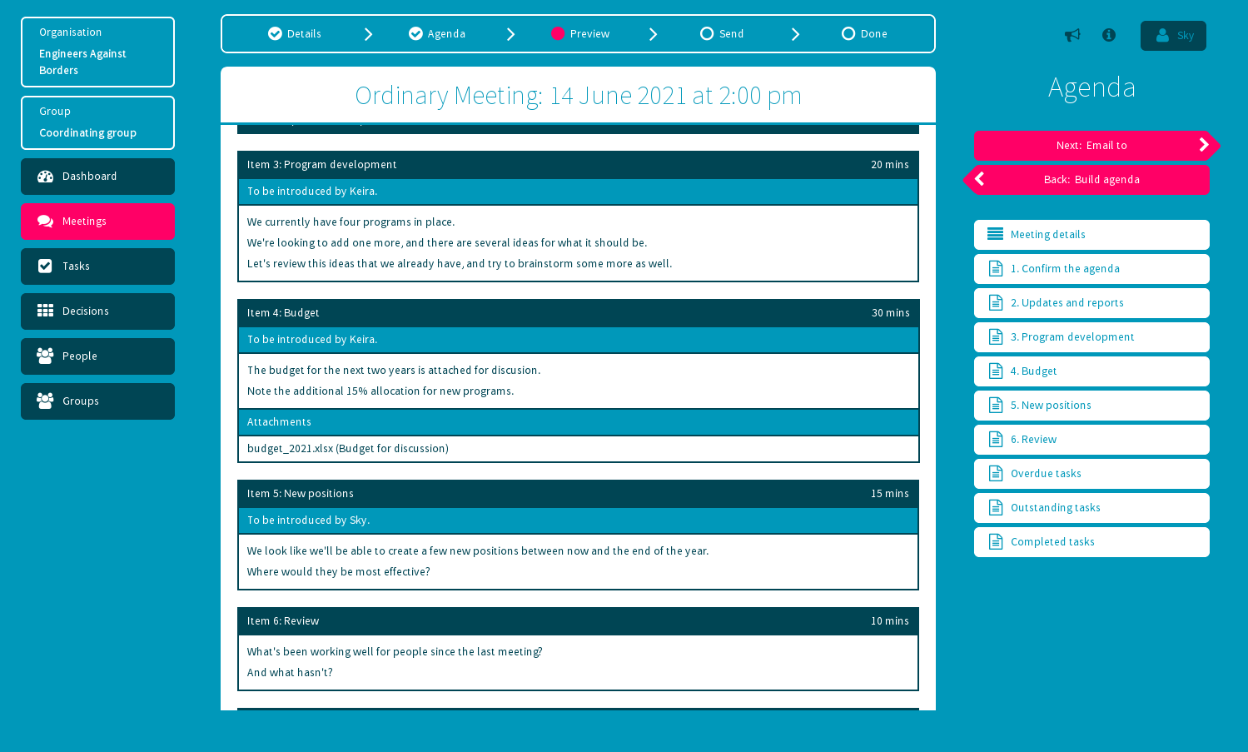Click the megaphone announcements icon
This screenshot has width=1248, height=752.
[x=1072, y=35]
